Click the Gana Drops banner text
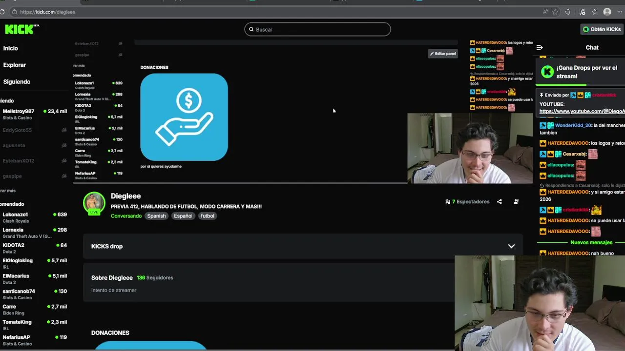This screenshot has width=625, height=351. click(586, 72)
